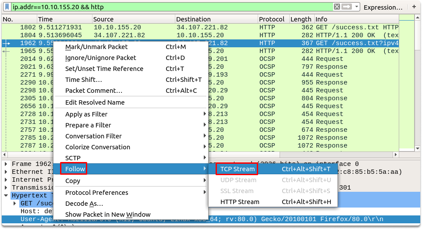This screenshot has width=422, height=229.
Task: Open Protocol Preferences submenu
Action: [131, 193]
